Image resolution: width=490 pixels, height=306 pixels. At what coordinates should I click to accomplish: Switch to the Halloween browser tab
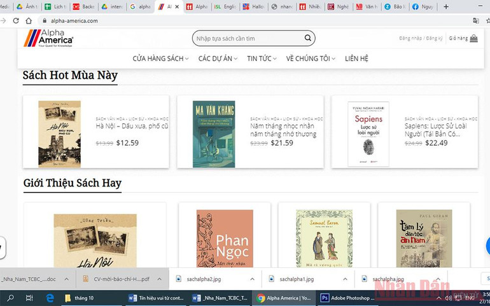(x=255, y=6)
